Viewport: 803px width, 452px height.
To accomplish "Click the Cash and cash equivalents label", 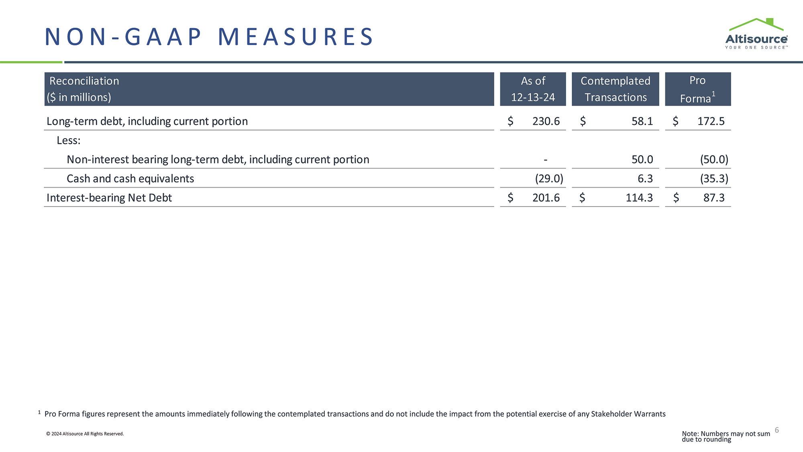I will tap(130, 179).
